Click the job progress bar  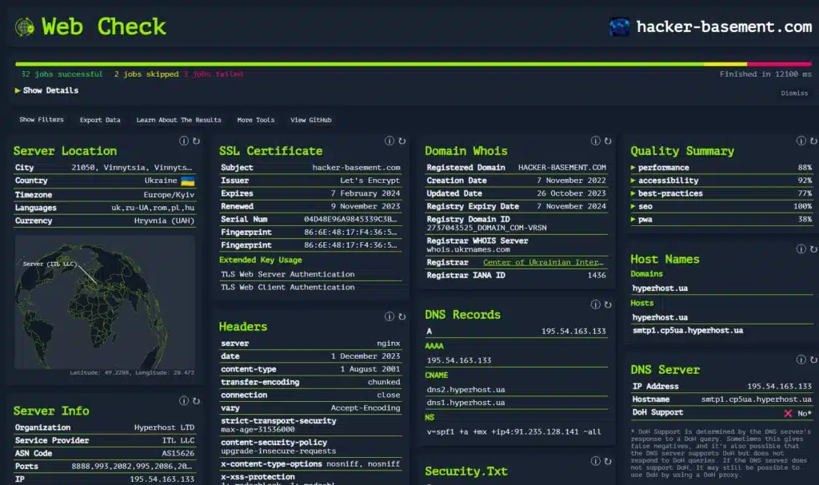413,64
